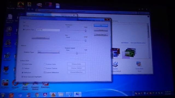This screenshot has width=175, height=98.
Task: Enable the Custom Texture checkbox
Action: coord(45,68)
